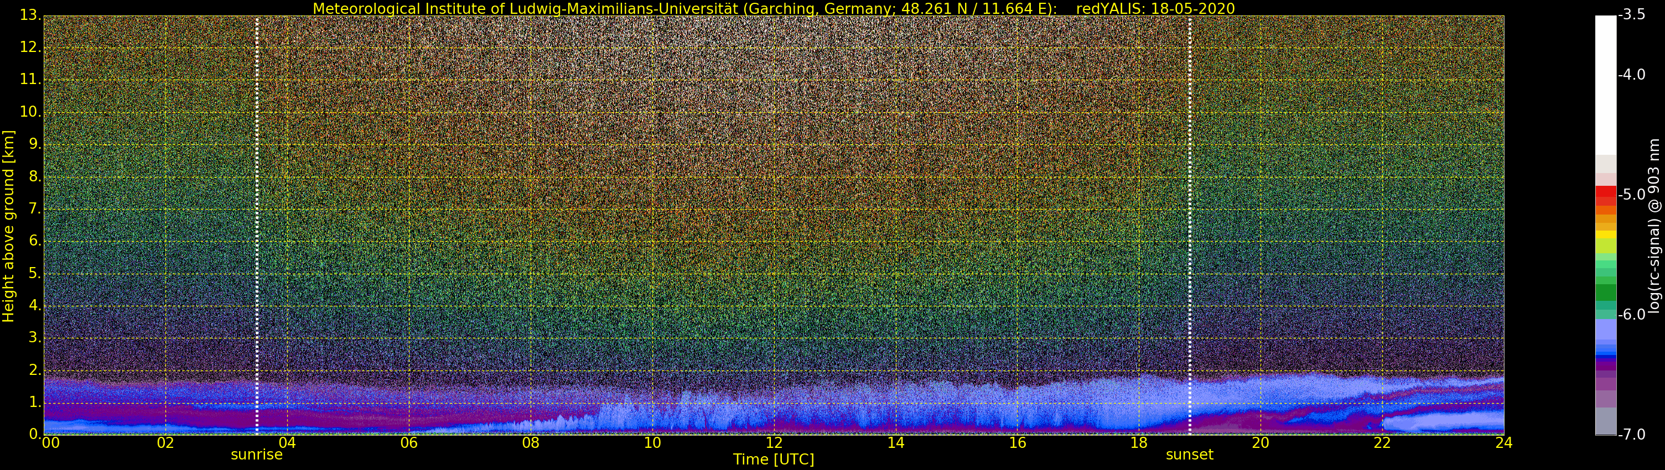Click the x-axis tick label '16'
Viewport: 1665px width, 470px height.
point(1018,443)
